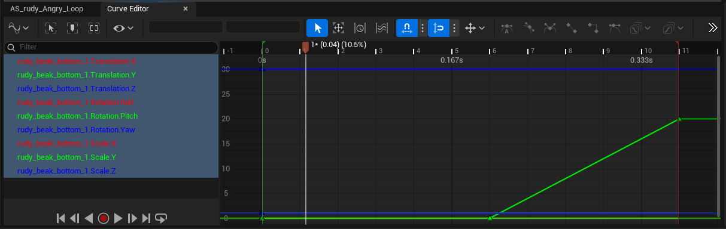Viewport: 726px width, 229px height.
Task: Activate the Multi-Select lattice tool
Action: (x=381, y=27)
